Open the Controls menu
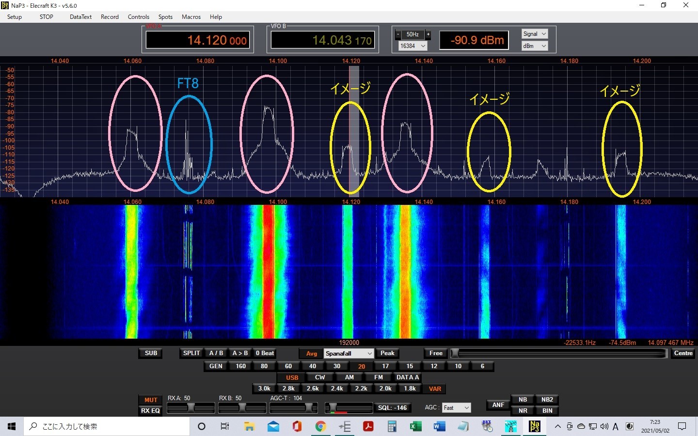698x436 pixels. (x=139, y=17)
